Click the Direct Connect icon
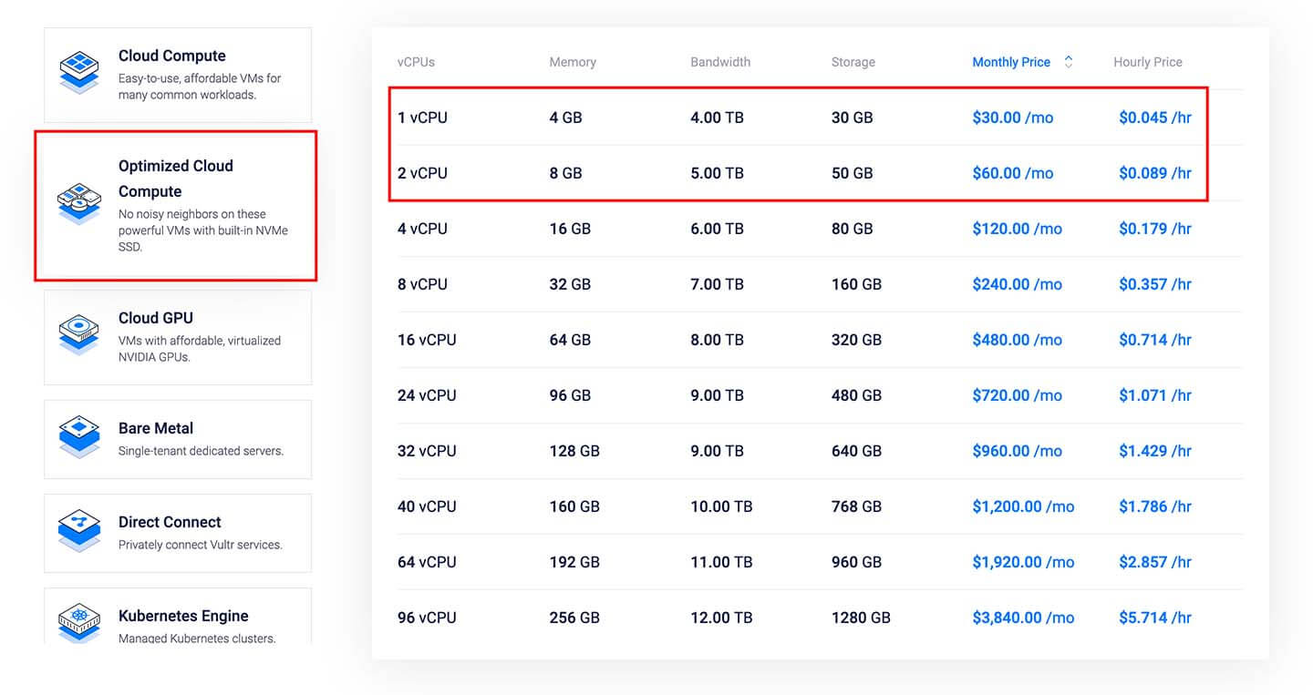Image resolution: width=1313 pixels, height=695 pixels. 79,532
